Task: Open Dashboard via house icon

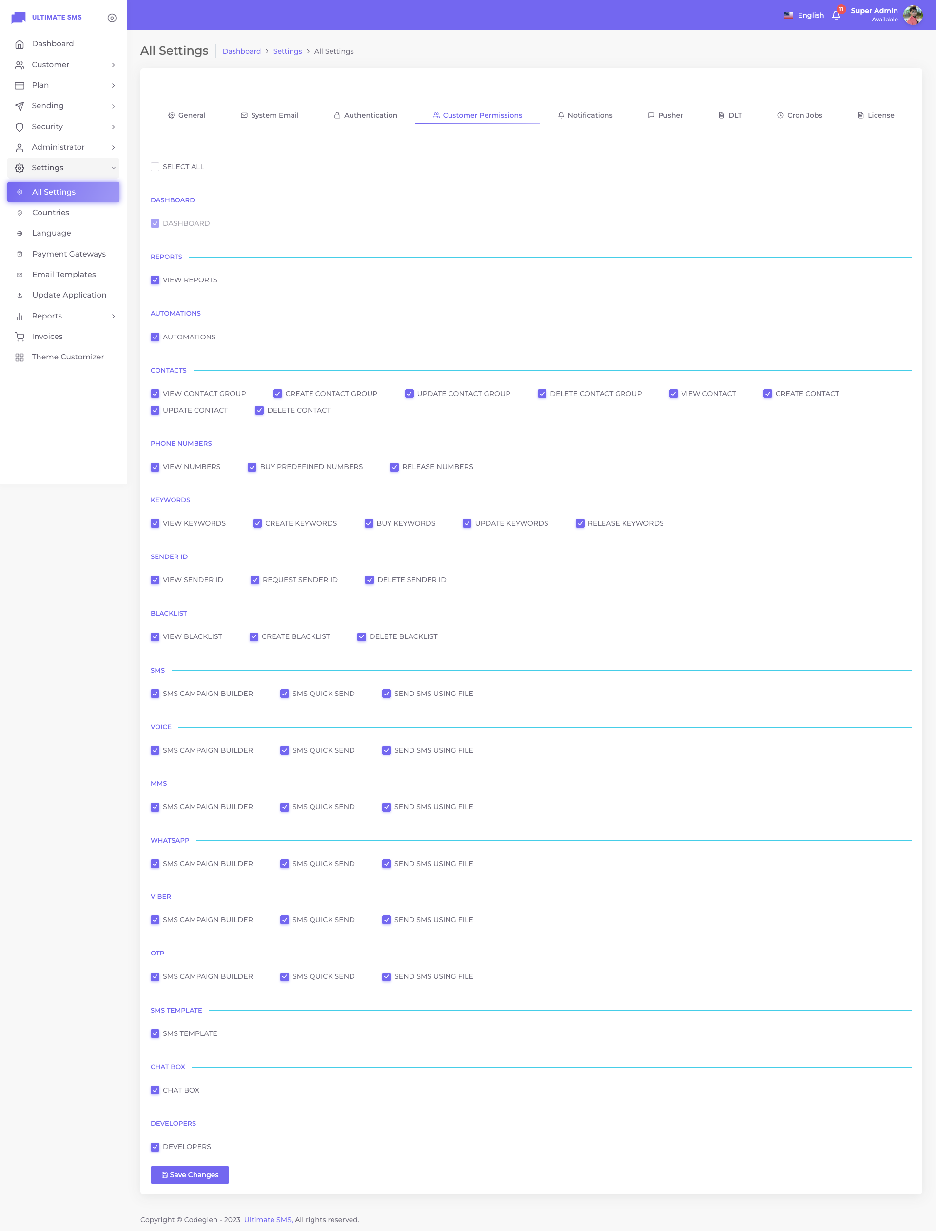Action: (19, 44)
